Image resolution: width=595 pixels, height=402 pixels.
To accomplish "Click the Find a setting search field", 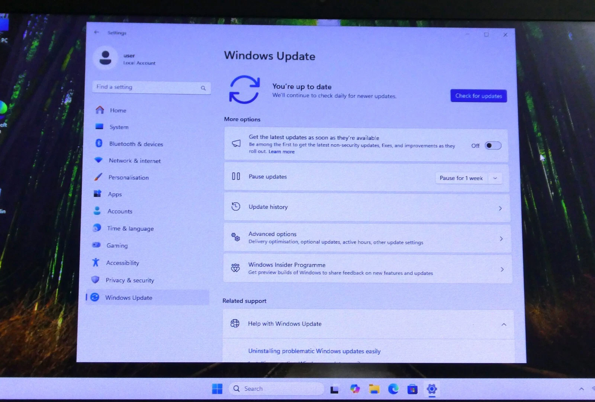I will [151, 87].
